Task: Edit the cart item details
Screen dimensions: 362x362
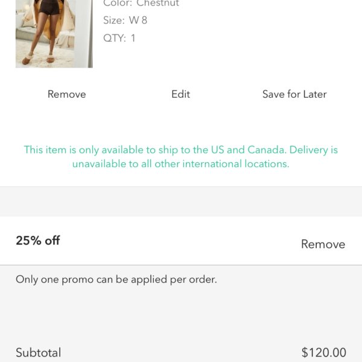Action: click(181, 94)
